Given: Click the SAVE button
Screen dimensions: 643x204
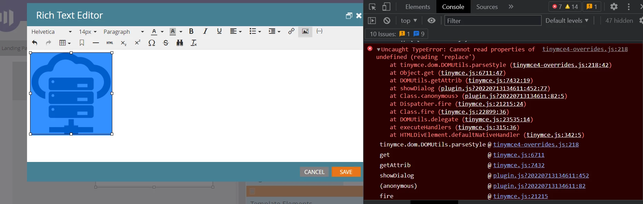Looking at the screenshot, I should click(346, 172).
